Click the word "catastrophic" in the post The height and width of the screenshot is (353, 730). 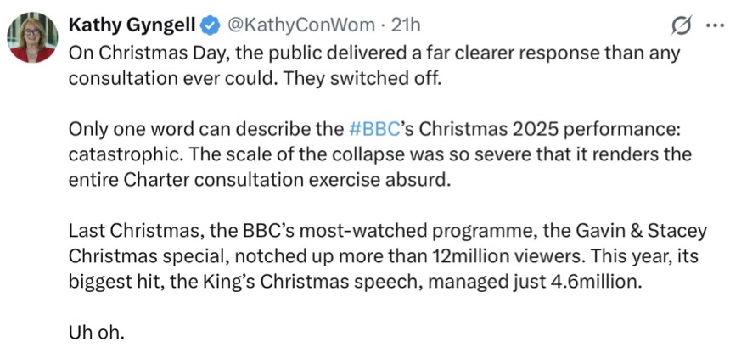coord(114,154)
